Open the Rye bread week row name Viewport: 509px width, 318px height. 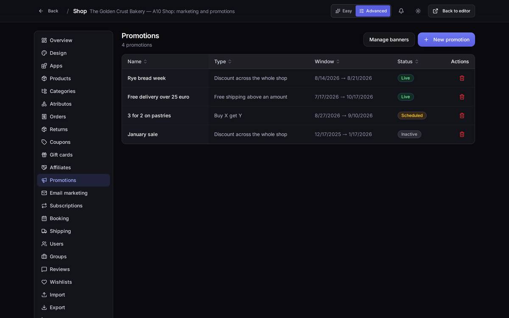pyautogui.click(x=147, y=78)
